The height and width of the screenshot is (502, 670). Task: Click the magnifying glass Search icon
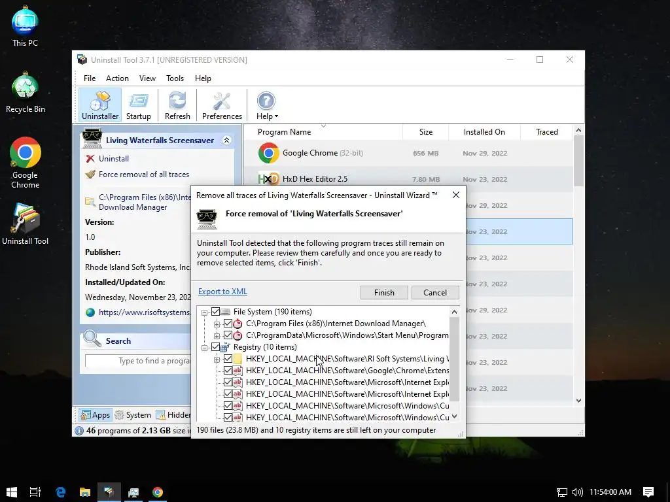92,339
